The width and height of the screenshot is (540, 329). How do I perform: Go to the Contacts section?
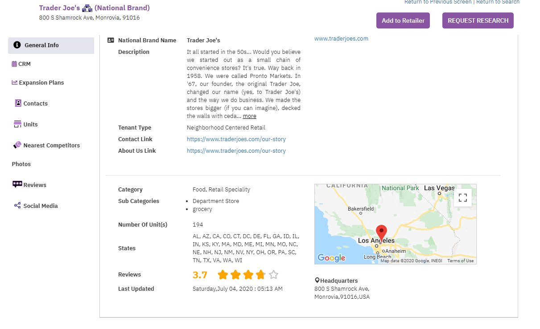[36, 103]
